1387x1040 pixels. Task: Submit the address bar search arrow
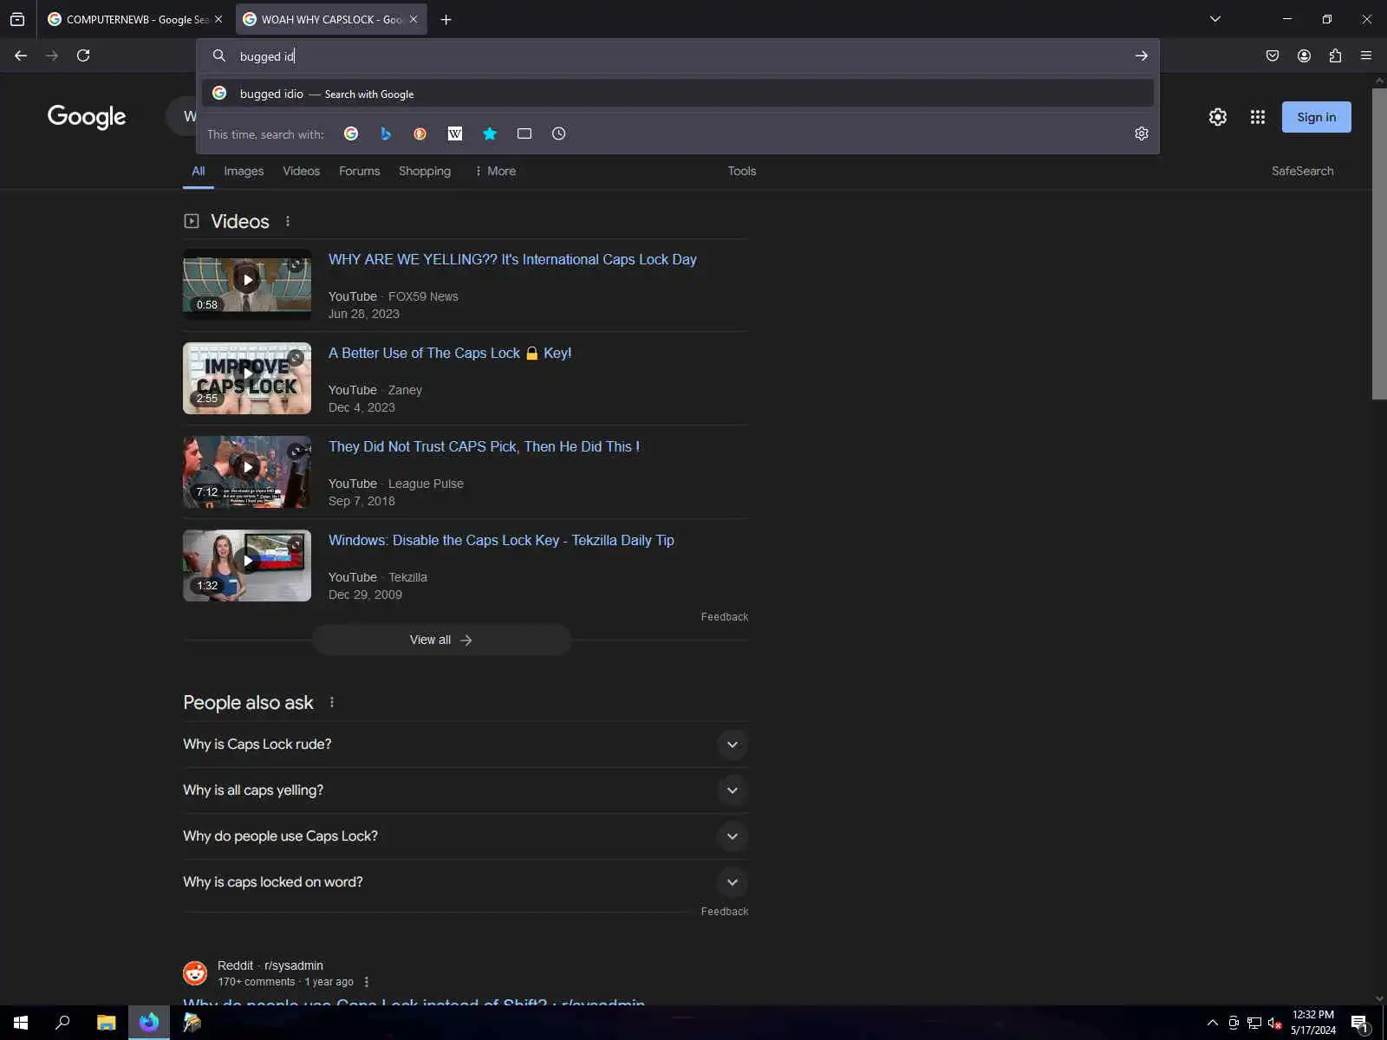coord(1141,55)
